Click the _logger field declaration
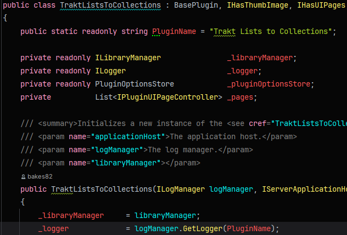This screenshot has height=235, width=347. click(x=242, y=71)
